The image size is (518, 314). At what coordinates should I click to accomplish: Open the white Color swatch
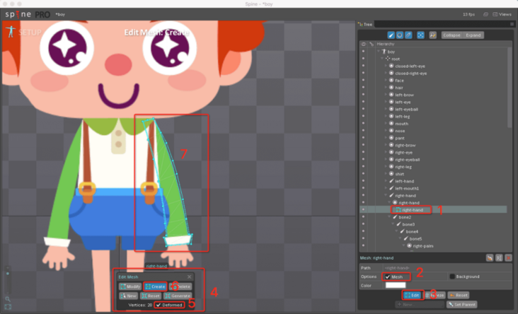396,285
